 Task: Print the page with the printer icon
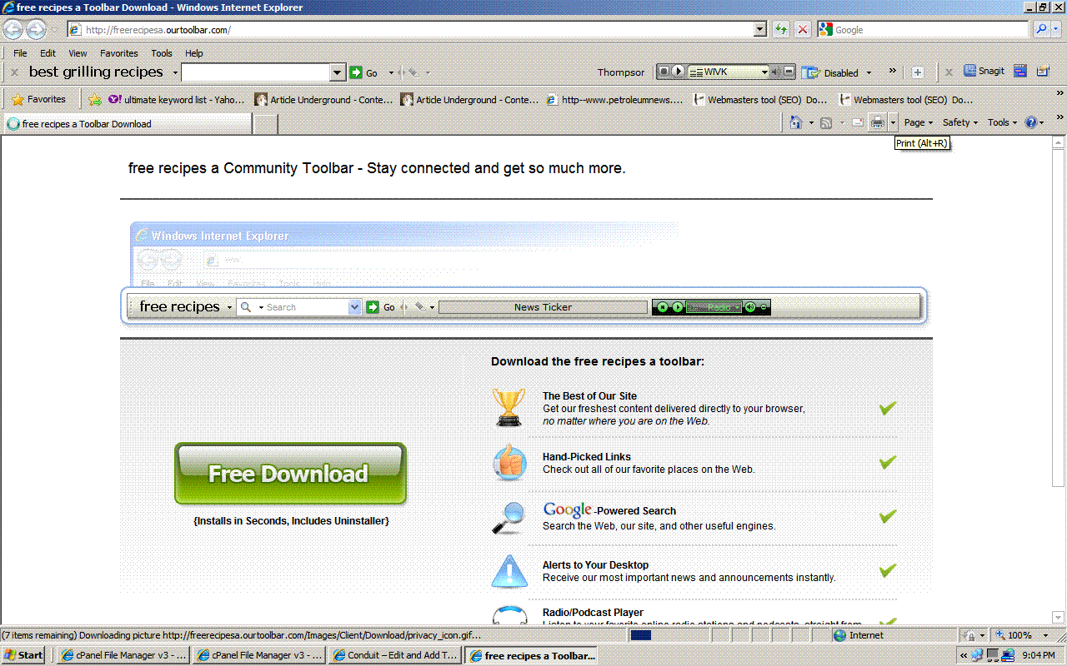pyautogui.click(x=878, y=122)
